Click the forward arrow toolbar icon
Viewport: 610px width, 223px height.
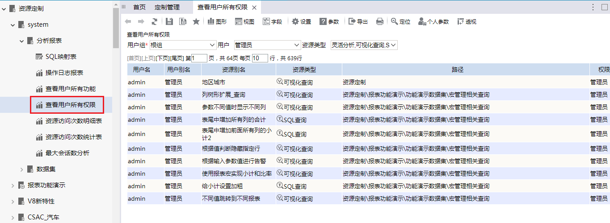coord(141,21)
